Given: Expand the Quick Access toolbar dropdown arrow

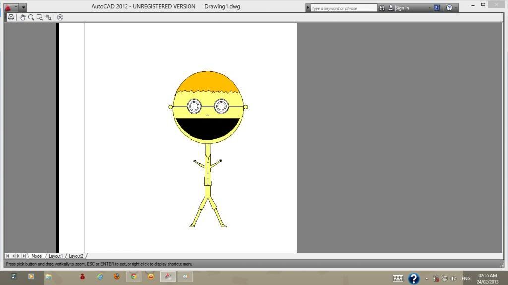Looking at the screenshot, I should point(23,7).
